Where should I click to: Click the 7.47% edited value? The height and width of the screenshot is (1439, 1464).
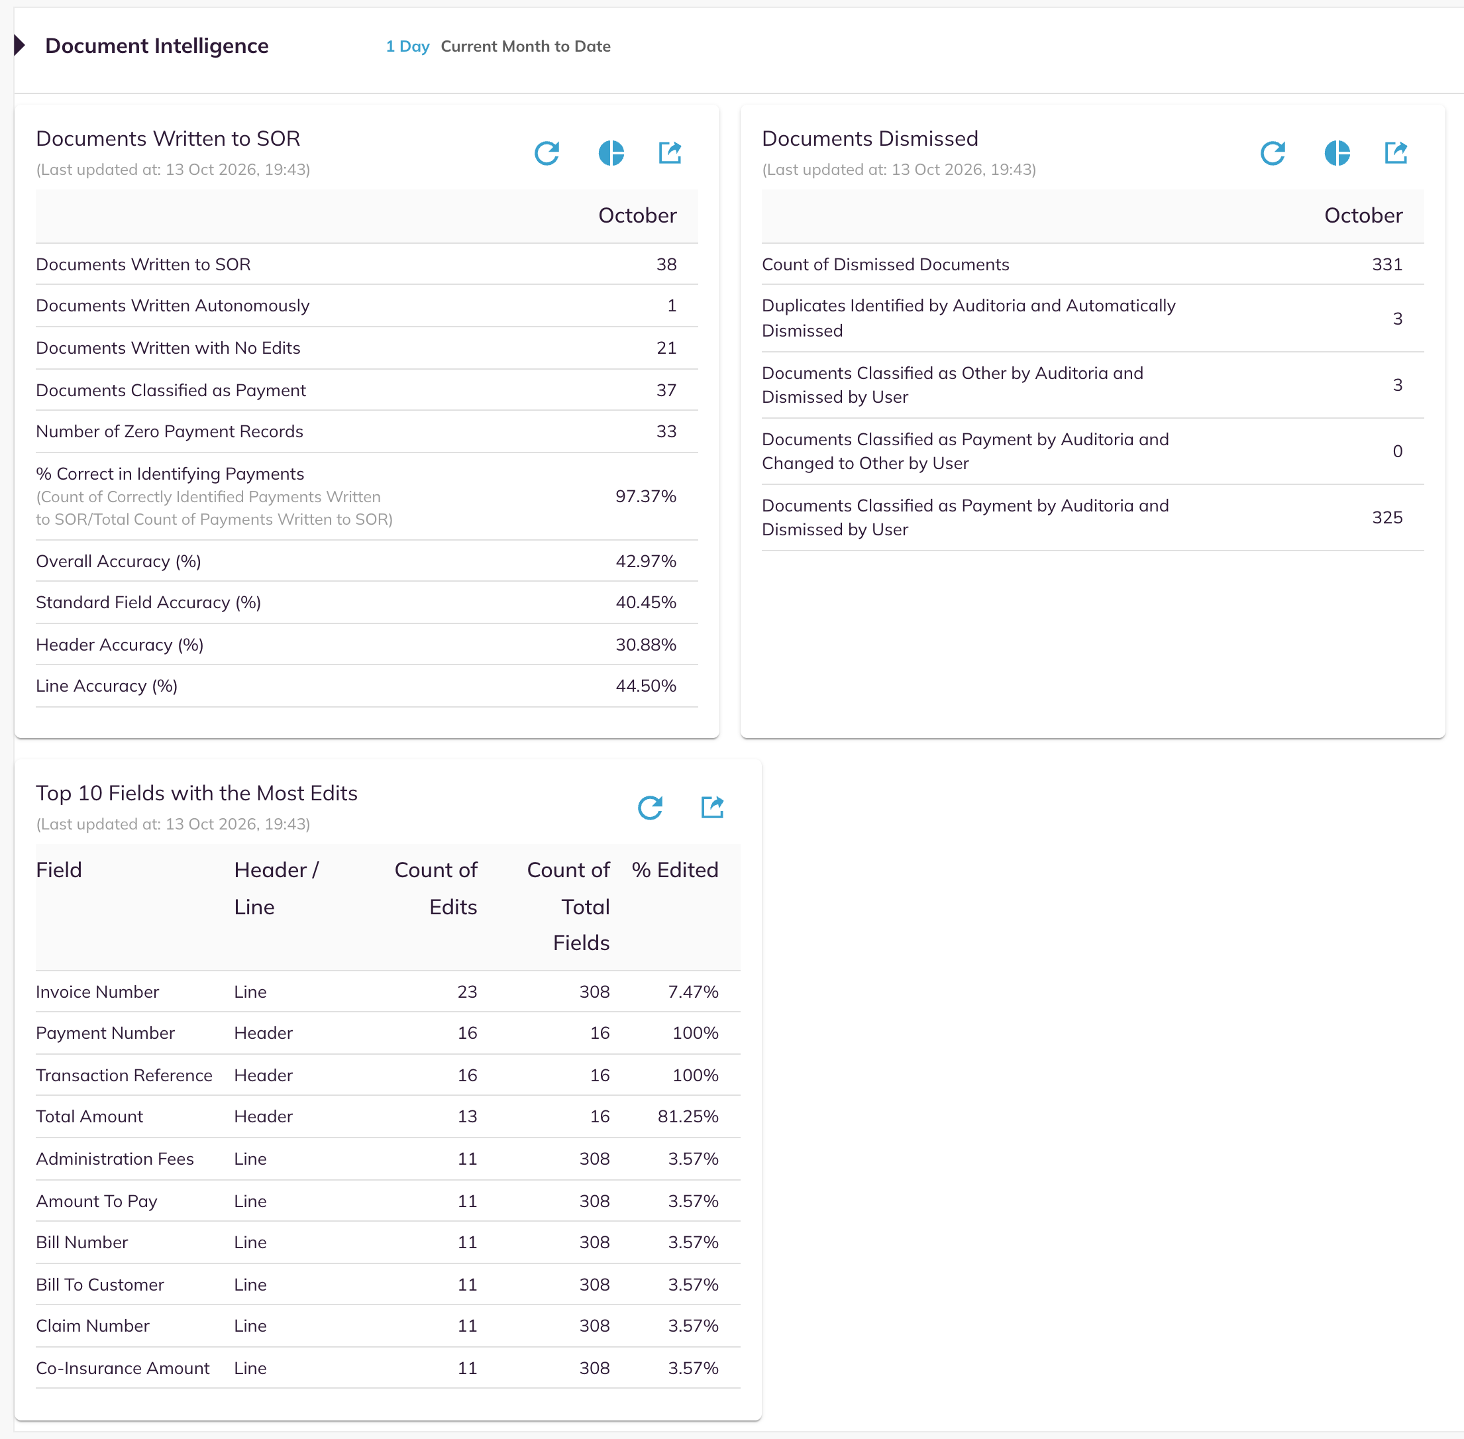(x=693, y=992)
